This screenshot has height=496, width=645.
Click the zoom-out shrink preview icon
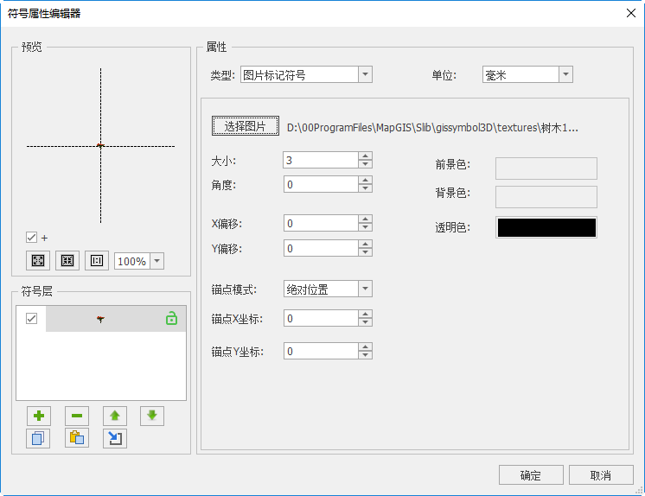(x=67, y=261)
